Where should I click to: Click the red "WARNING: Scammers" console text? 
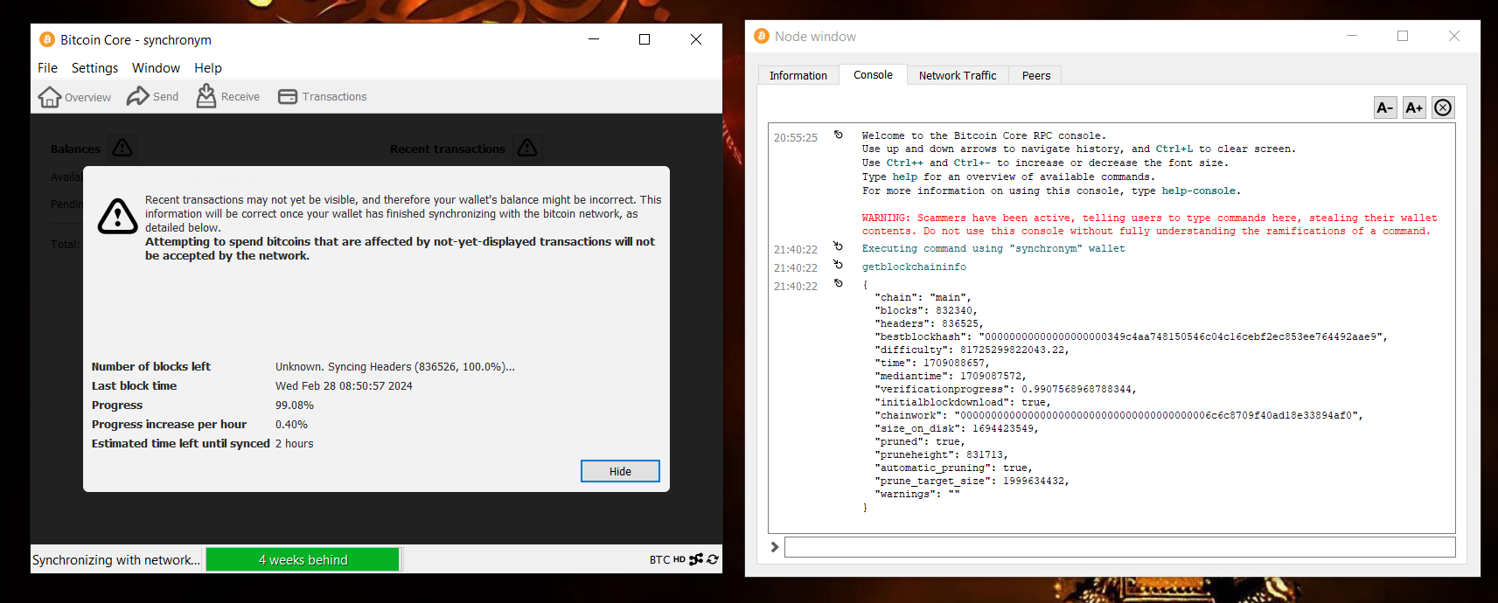tap(1149, 225)
